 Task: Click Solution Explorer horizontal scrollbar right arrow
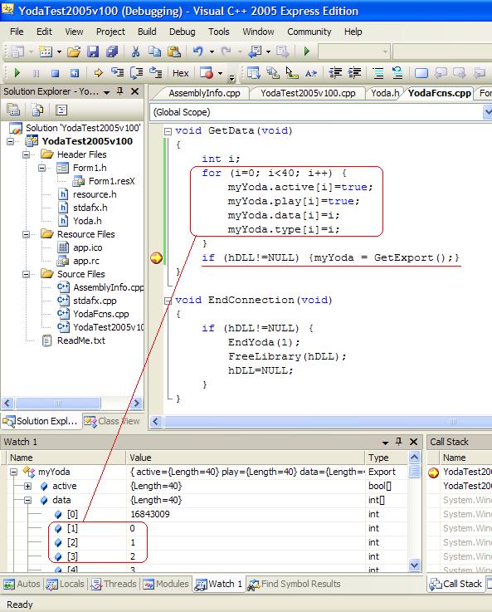coord(136,404)
